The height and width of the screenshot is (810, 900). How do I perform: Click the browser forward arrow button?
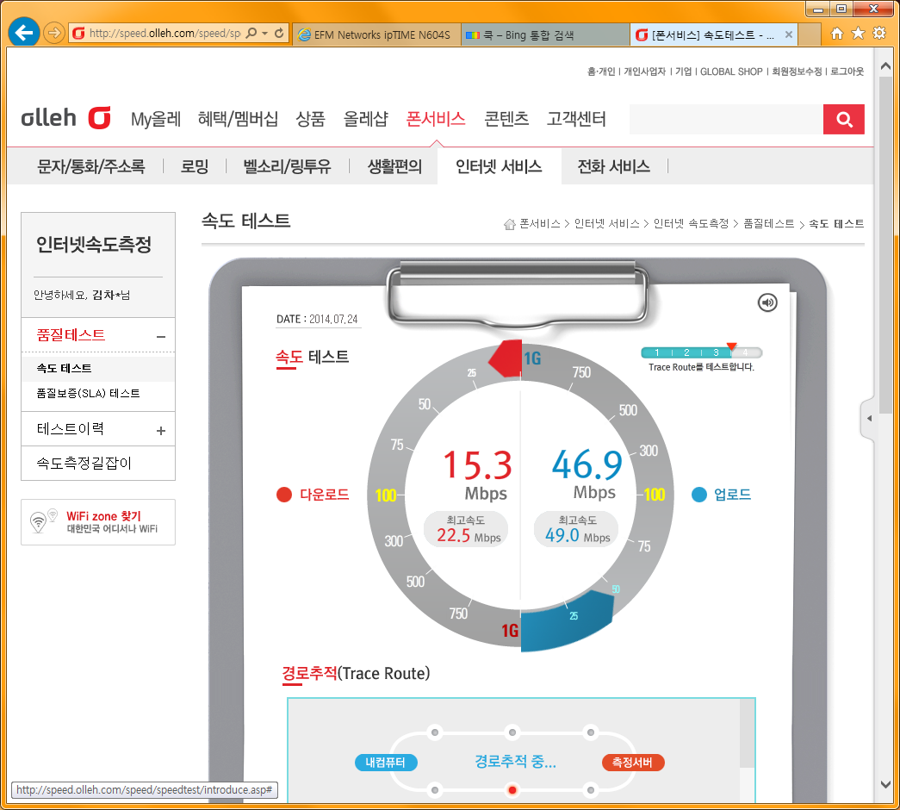[x=54, y=33]
